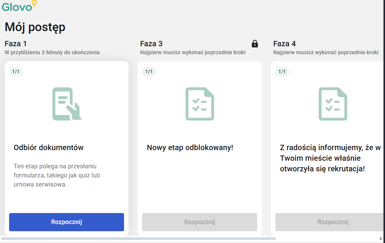Click the Mój postęp page heading
The height and width of the screenshot is (243, 385).
click(35, 27)
